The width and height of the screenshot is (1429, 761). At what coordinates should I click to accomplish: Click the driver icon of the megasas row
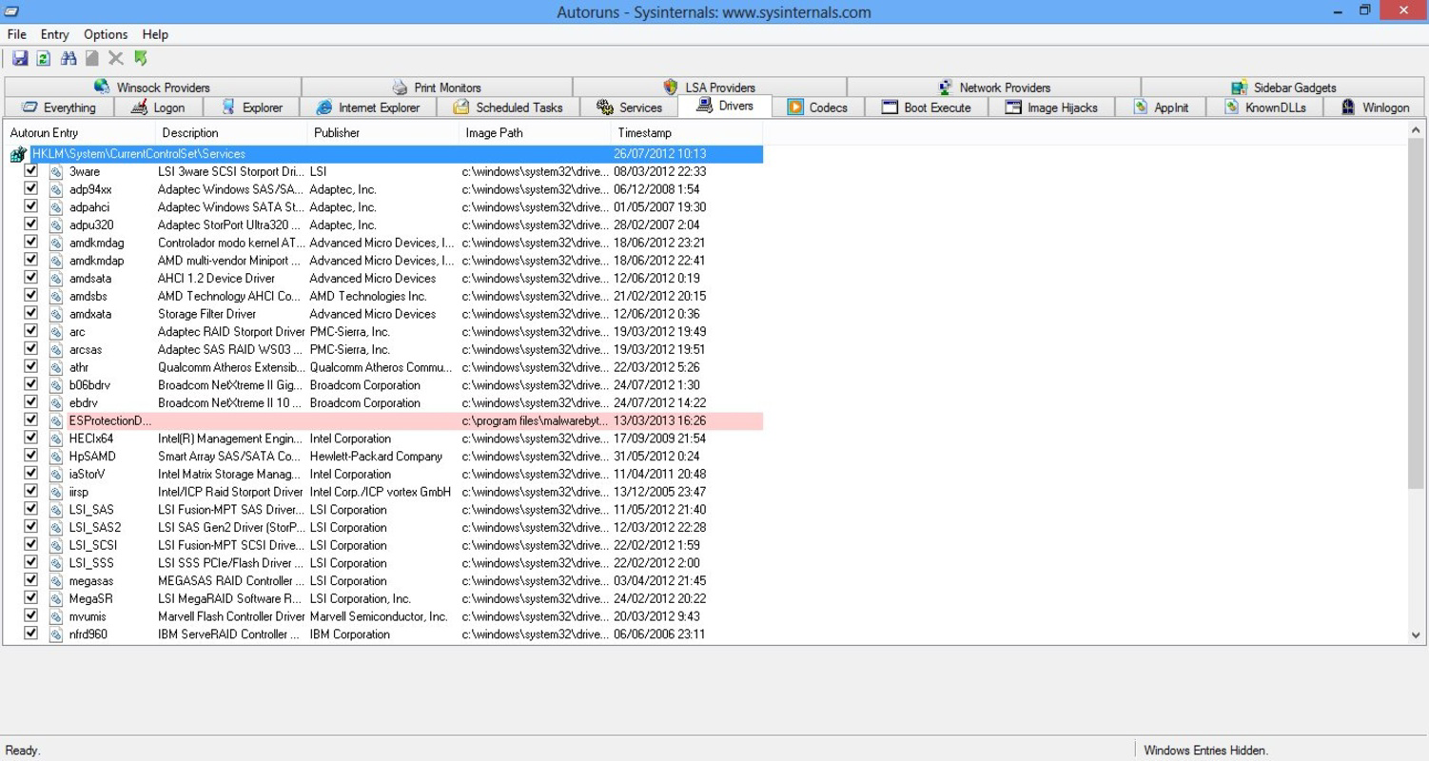coord(56,580)
